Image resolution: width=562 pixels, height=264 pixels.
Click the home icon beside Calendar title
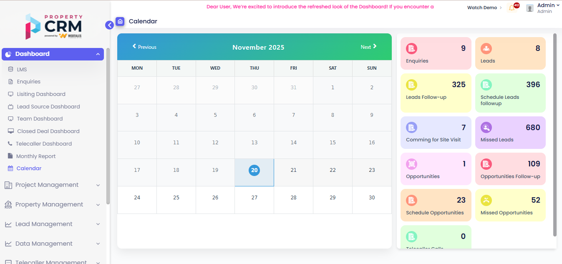[x=120, y=21]
